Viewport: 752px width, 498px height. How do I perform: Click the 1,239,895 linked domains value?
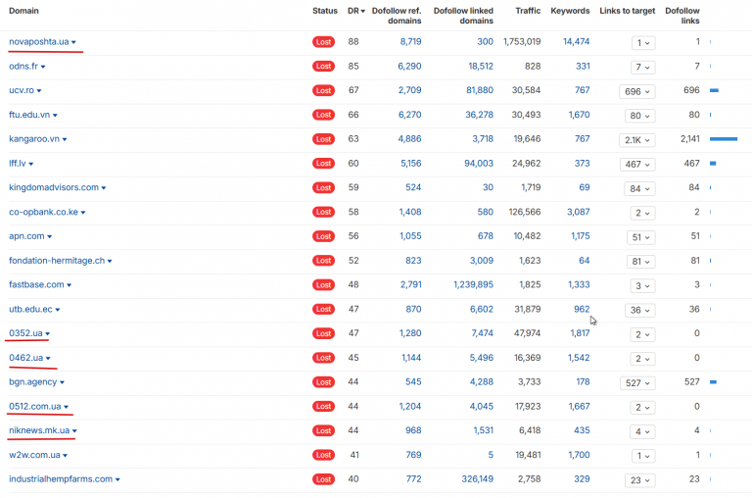tap(473, 284)
